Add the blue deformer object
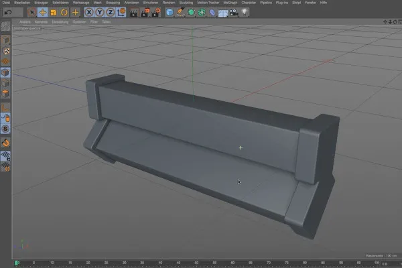The image size is (402, 268). point(212,12)
